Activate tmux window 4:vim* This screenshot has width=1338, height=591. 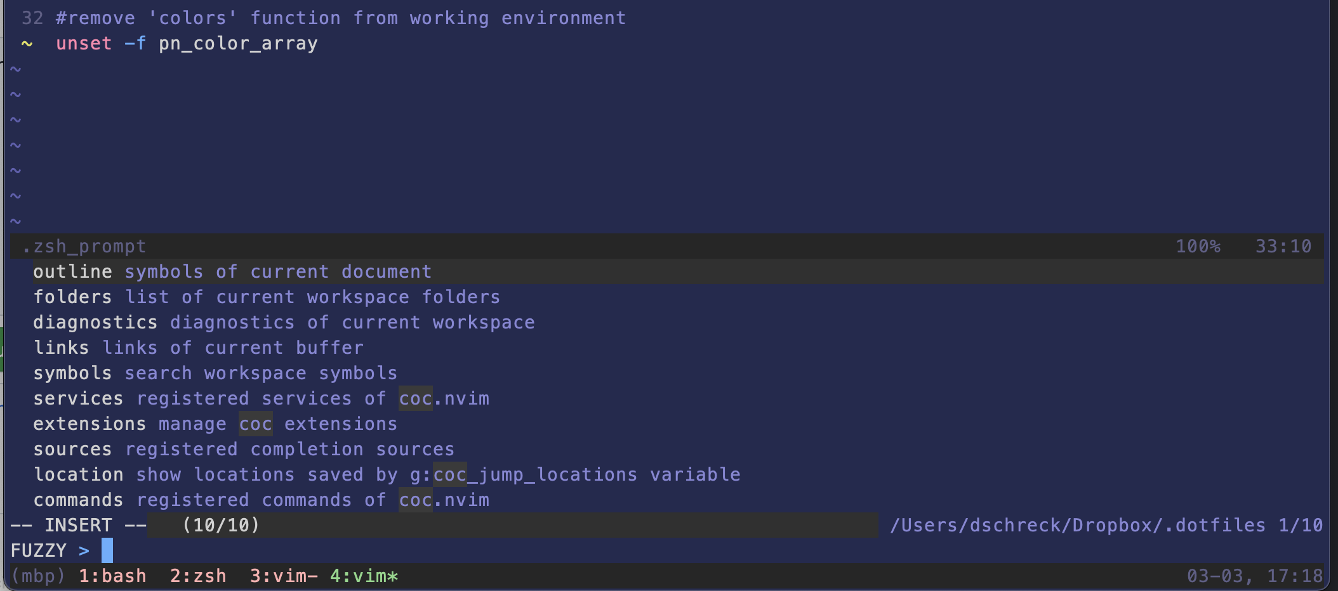[x=363, y=576]
